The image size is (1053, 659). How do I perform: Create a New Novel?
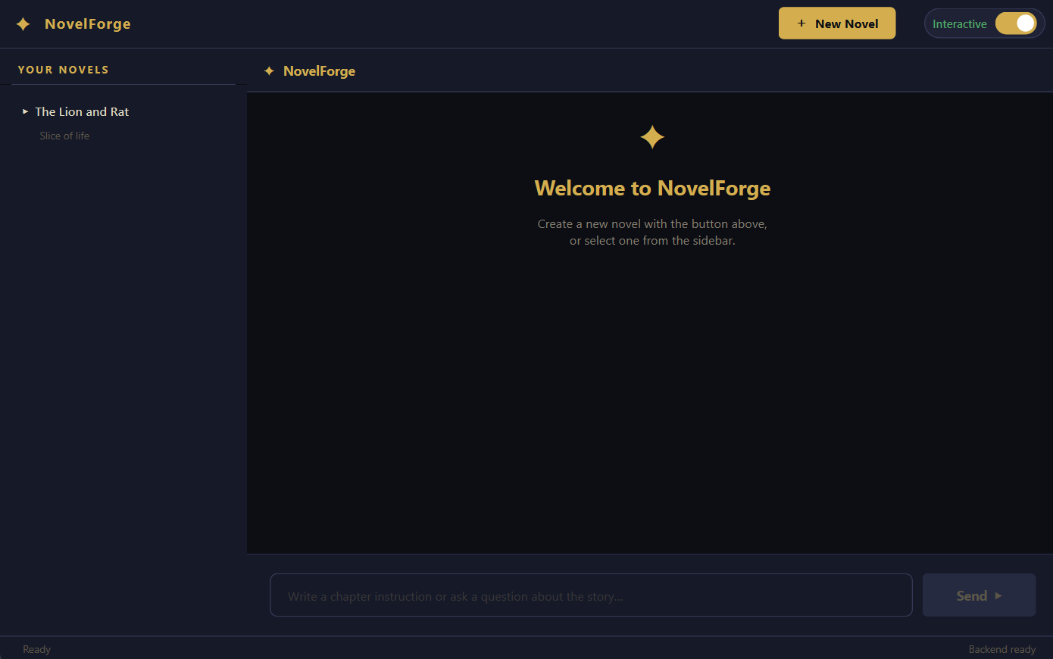(837, 23)
